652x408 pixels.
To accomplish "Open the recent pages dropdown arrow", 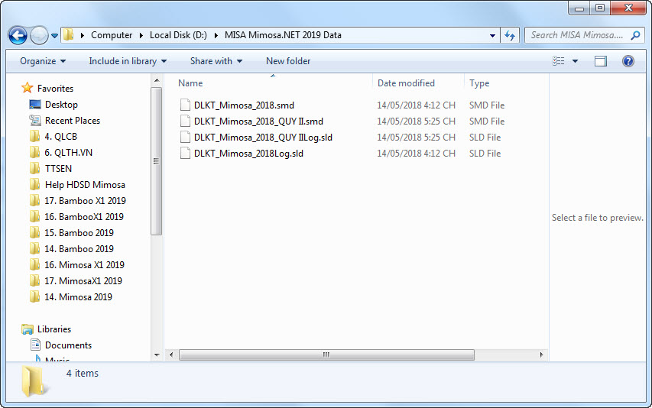I will click(54, 36).
